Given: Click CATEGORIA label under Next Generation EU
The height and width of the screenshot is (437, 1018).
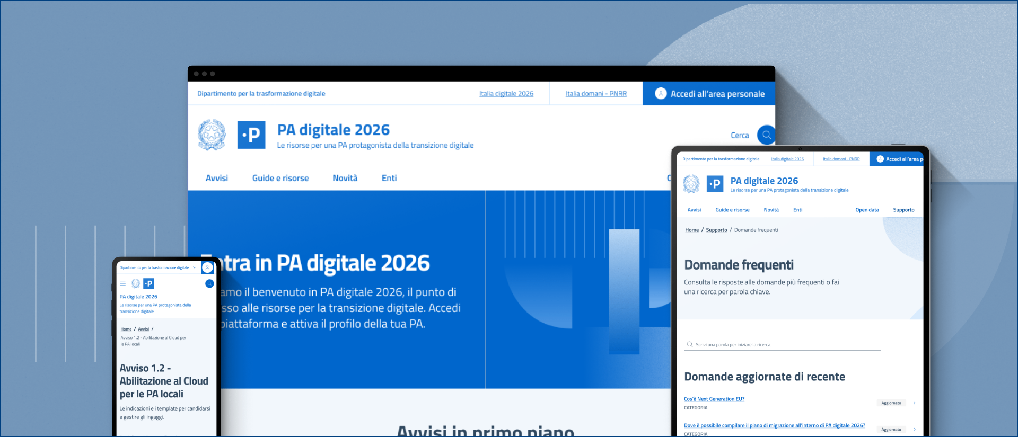Looking at the screenshot, I should 696,408.
